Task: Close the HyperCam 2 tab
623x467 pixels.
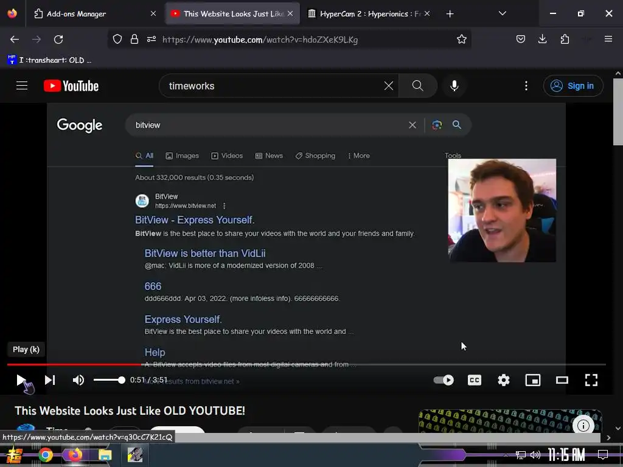Action: (x=427, y=14)
